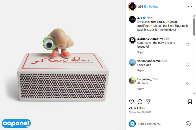Like verinopandeemiel's comment
Screen dimensions: 196x130
pyautogui.click(x=187, y=65)
